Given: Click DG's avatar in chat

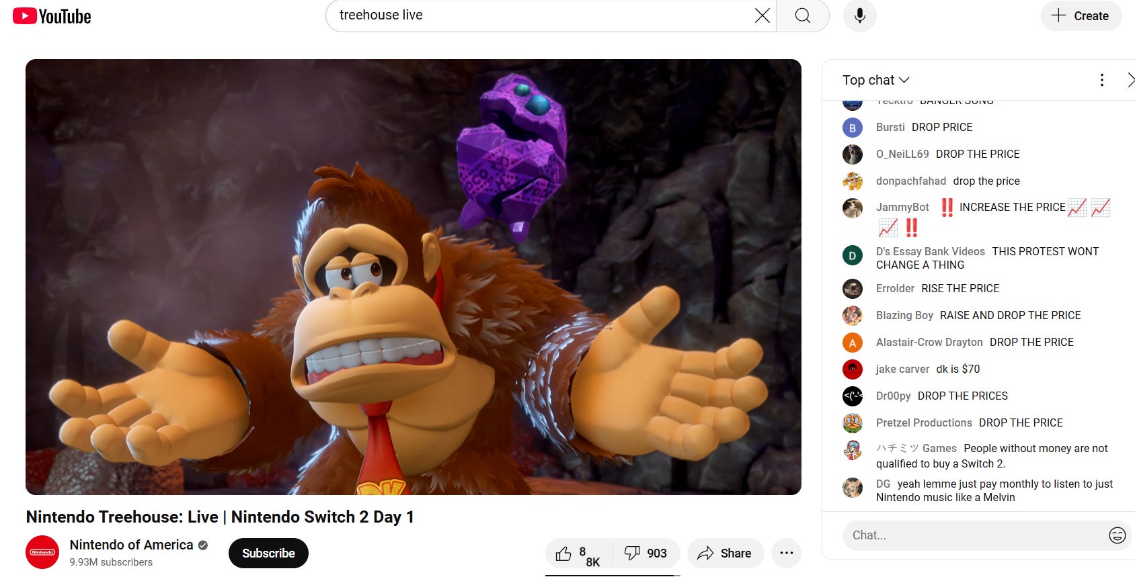Looking at the screenshot, I should (x=853, y=488).
